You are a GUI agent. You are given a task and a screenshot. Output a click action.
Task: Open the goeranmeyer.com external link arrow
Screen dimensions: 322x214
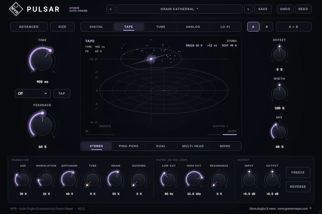pyautogui.click(x=310, y=209)
